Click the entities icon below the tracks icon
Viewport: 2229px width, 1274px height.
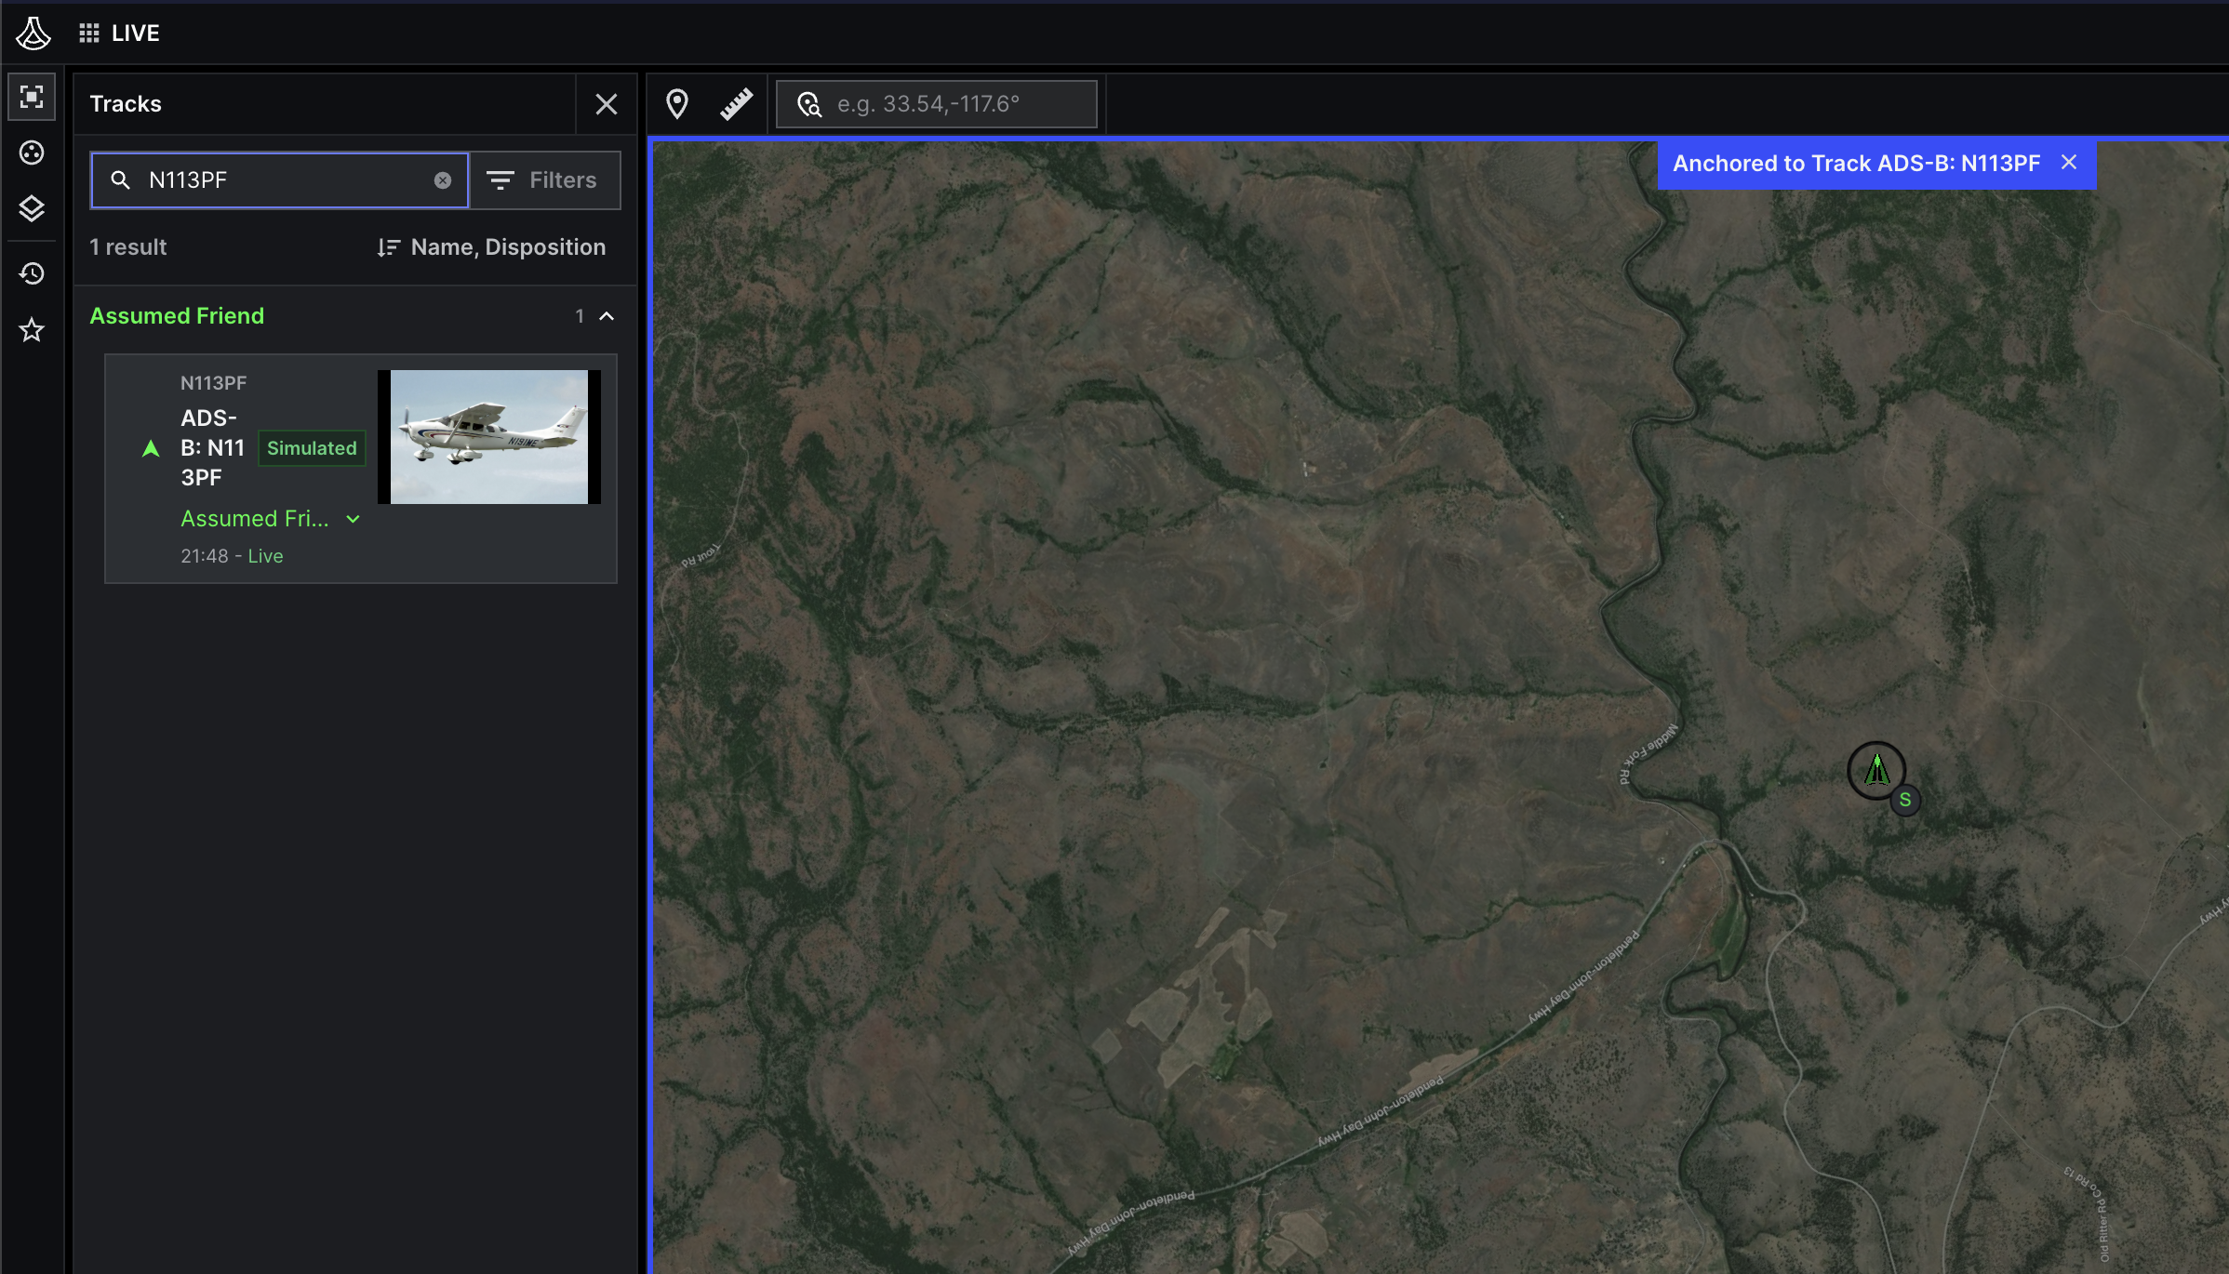pyautogui.click(x=32, y=153)
